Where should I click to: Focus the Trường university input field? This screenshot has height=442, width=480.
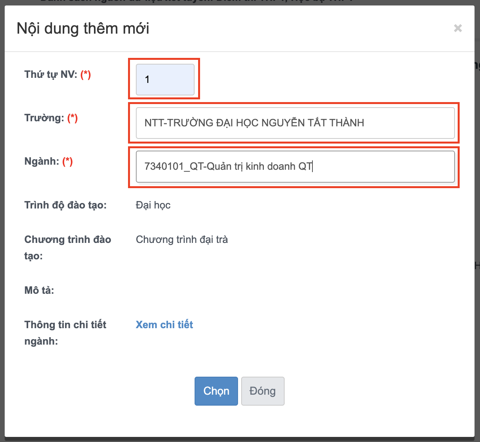[x=295, y=123]
